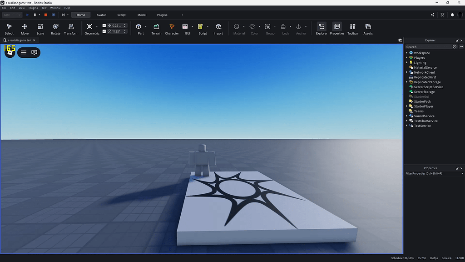This screenshot has width=465, height=262.
Task: Click the blue Play button
Action: tap(27, 15)
